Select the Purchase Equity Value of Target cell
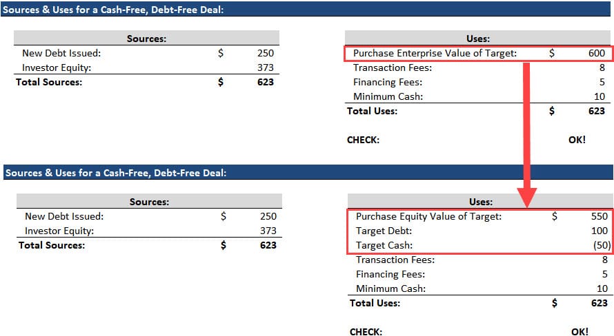614x336 pixels. (428, 216)
